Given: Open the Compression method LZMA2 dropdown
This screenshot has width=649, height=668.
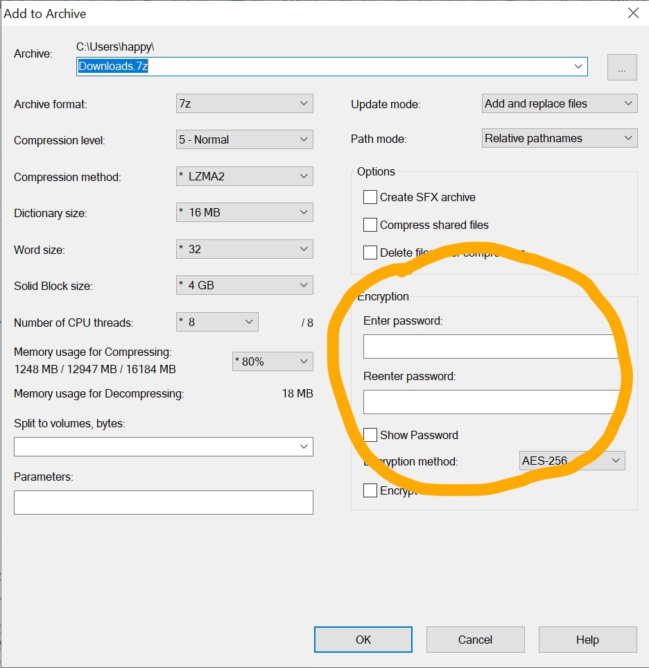Looking at the screenshot, I should point(244,176).
